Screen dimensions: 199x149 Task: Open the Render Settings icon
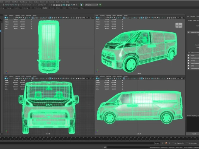click(61, 5)
